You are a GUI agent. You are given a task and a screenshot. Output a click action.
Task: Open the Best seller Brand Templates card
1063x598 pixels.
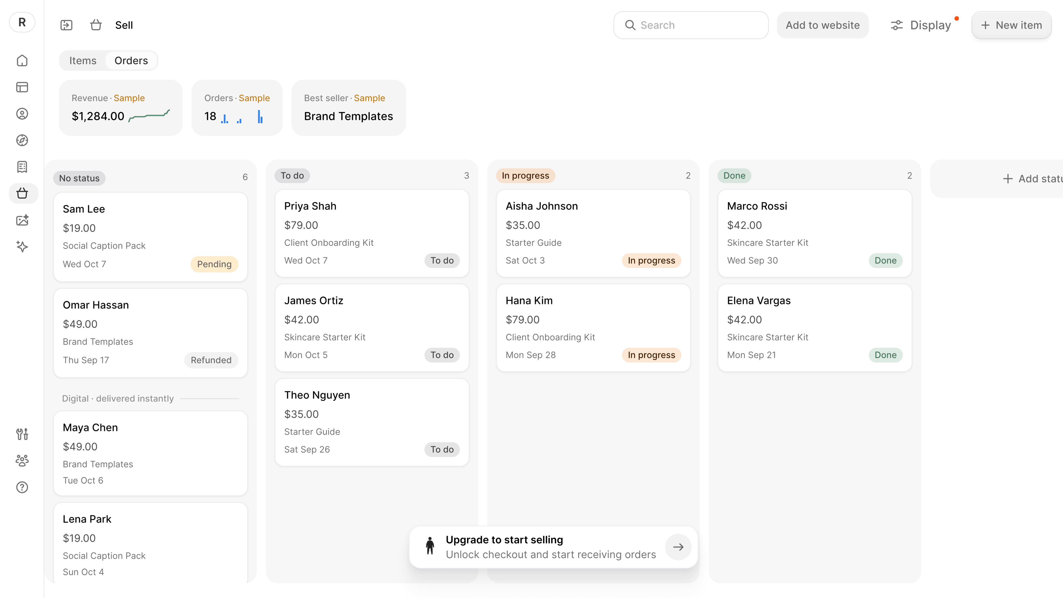point(348,108)
